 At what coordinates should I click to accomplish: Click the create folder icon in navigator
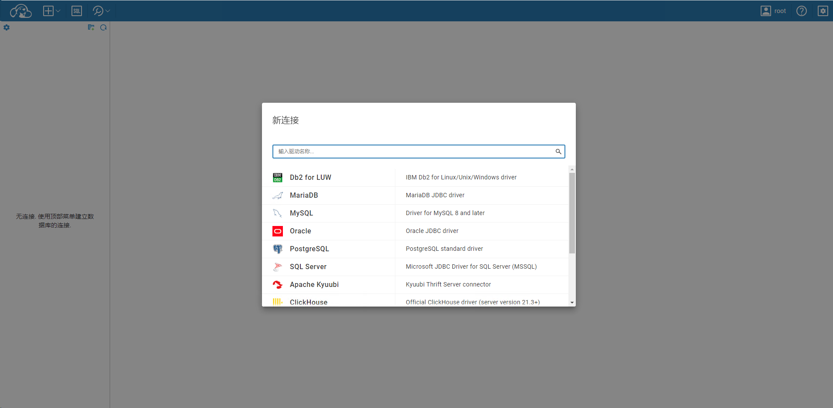91,27
